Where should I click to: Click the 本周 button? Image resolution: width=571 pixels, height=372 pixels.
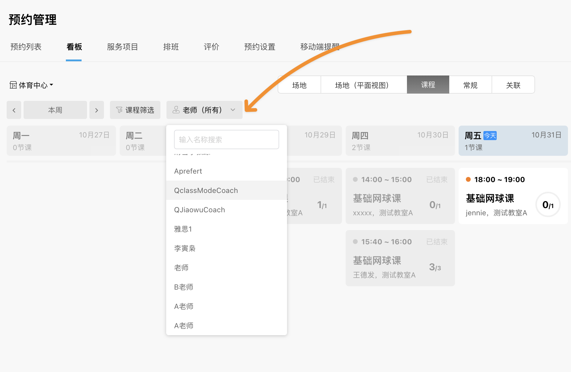(x=55, y=110)
